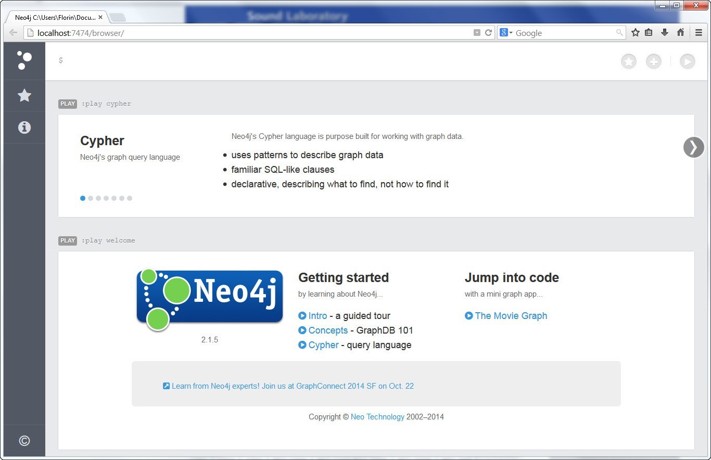Click the PLAY badge beside :play cypher
The image size is (711, 460).
pyautogui.click(x=68, y=104)
